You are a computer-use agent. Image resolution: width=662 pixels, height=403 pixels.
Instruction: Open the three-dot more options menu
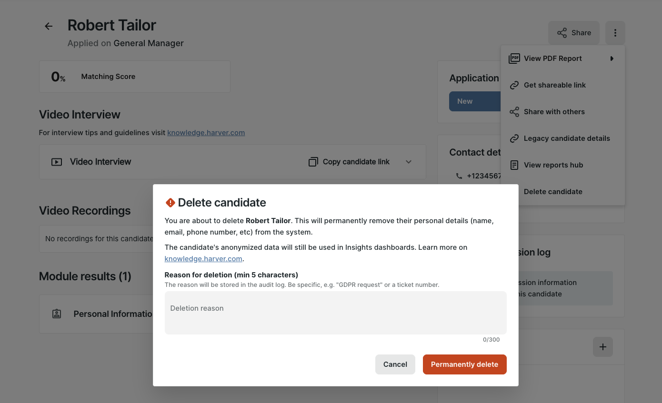click(x=615, y=33)
